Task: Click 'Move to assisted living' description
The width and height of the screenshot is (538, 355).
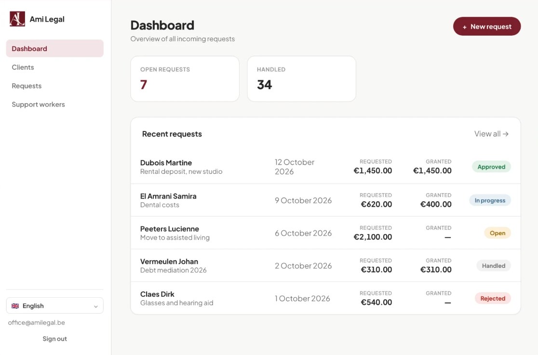Action: [175, 237]
